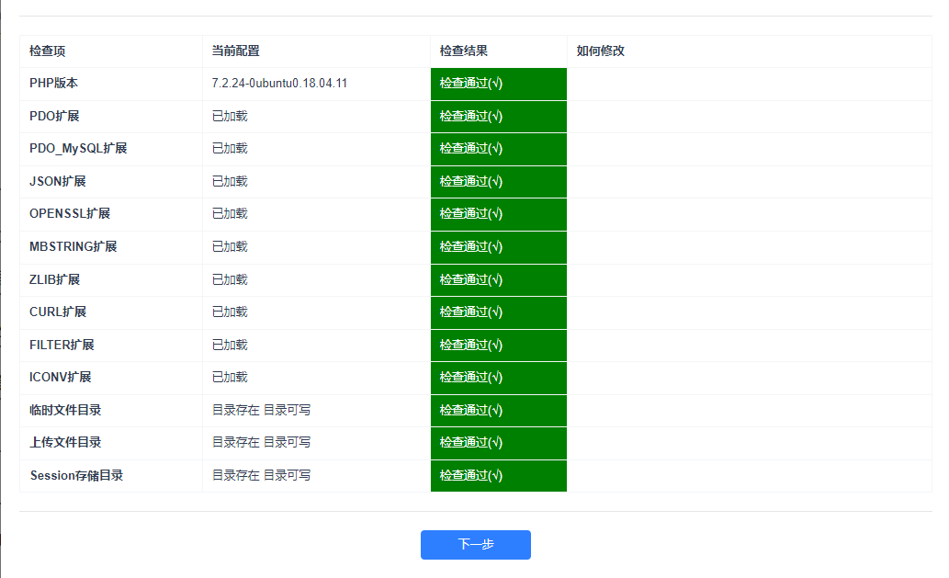Click the 当前配置 column header

click(x=236, y=51)
